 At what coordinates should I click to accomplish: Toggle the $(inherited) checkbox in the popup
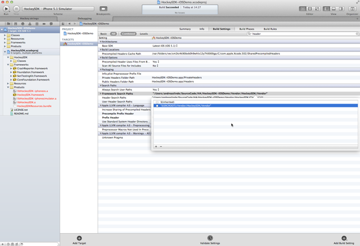point(157,102)
